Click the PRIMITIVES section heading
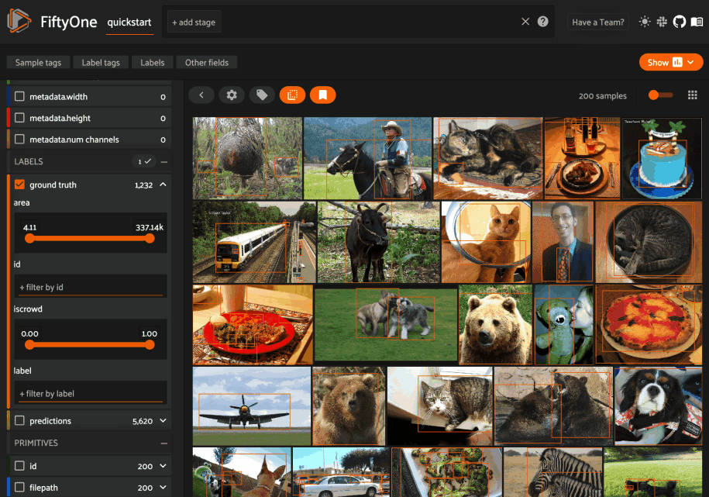 tap(36, 444)
